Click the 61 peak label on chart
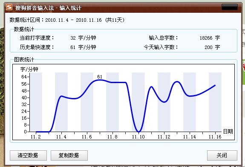 pyautogui.click(x=100, y=77)
